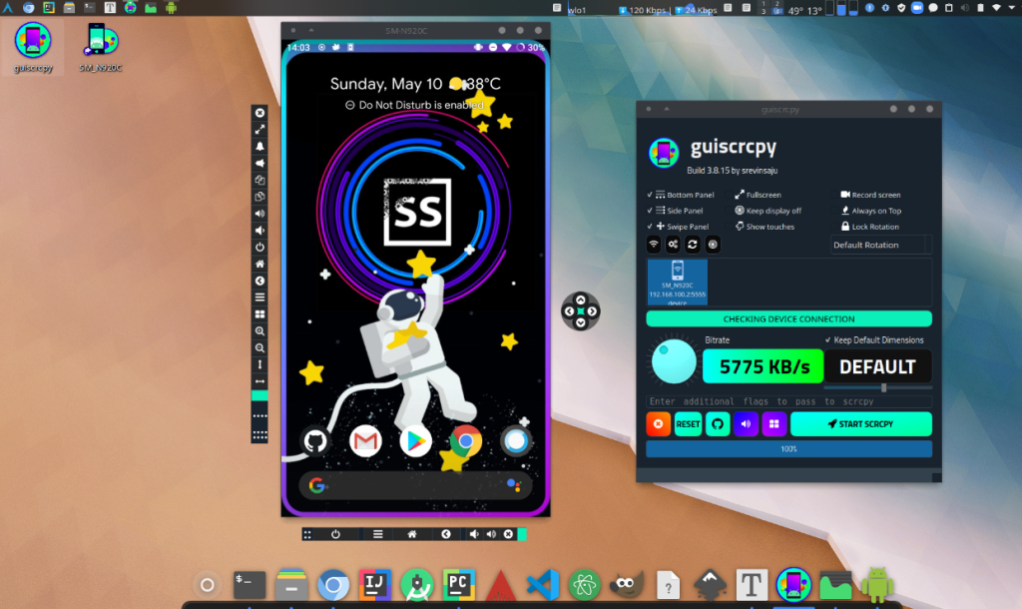Image resolution: width=1022 pixels, height=609 pixels.
Task: Click the orange abort X button in guiscrcpy
Action: pos(659,424)
